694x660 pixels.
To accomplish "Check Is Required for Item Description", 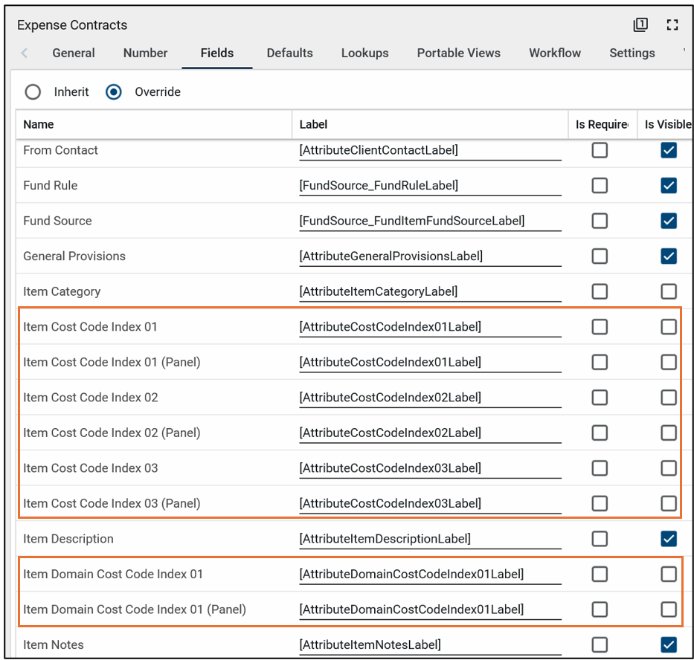I will click(600, 539).
